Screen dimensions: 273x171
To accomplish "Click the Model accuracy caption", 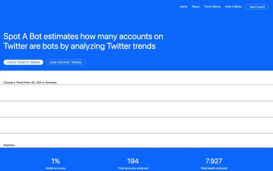I will pyautogui.click(x=55, y=168).
